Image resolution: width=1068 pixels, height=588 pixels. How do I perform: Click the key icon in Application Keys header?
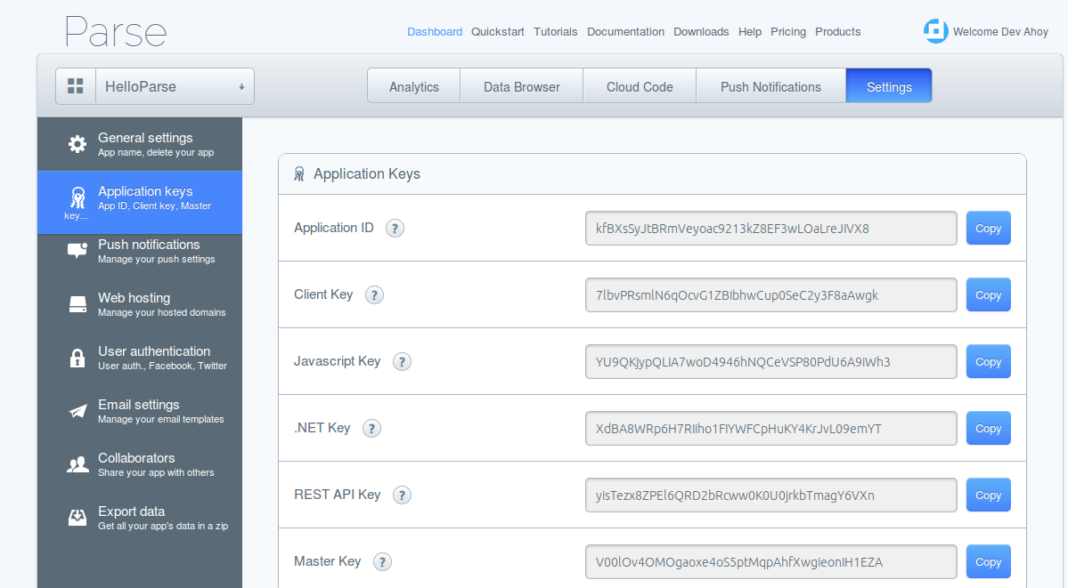pos(299,174)
